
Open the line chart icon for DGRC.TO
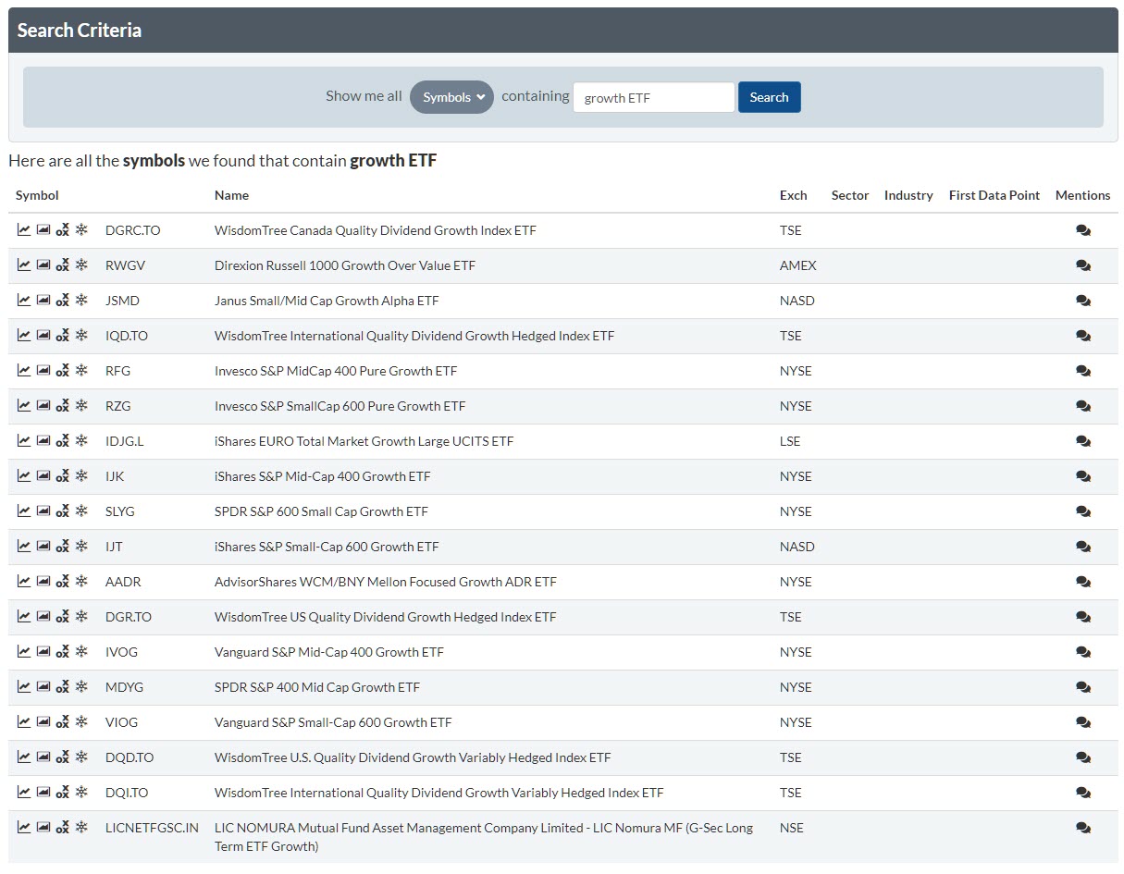(x=24, y=229)
